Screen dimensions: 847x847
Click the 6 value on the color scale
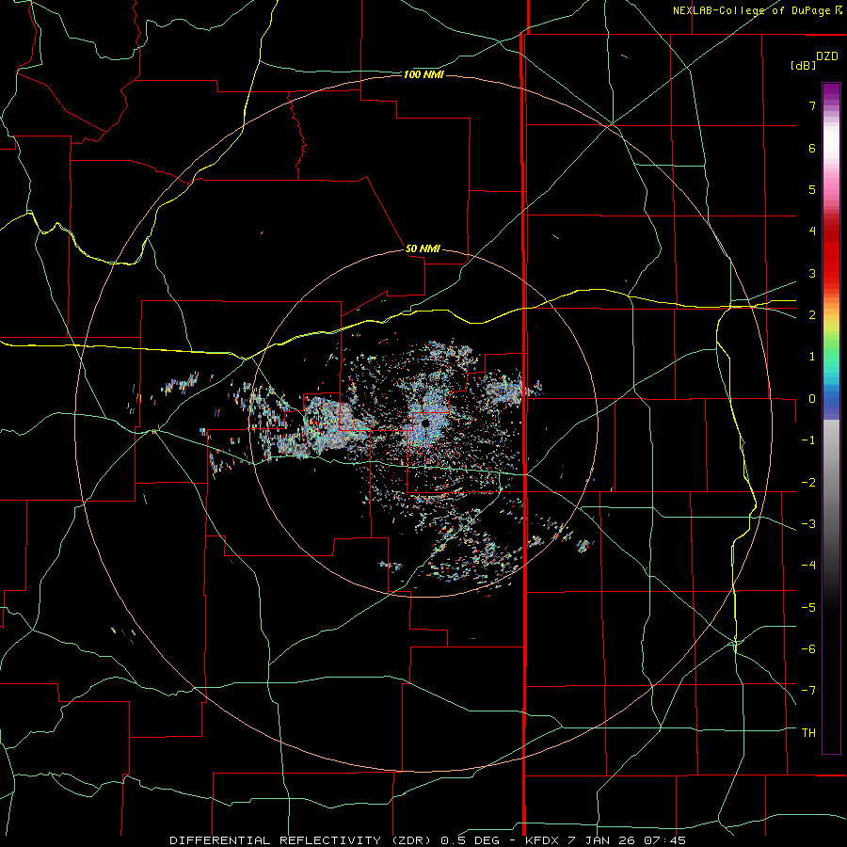point(812,148)
